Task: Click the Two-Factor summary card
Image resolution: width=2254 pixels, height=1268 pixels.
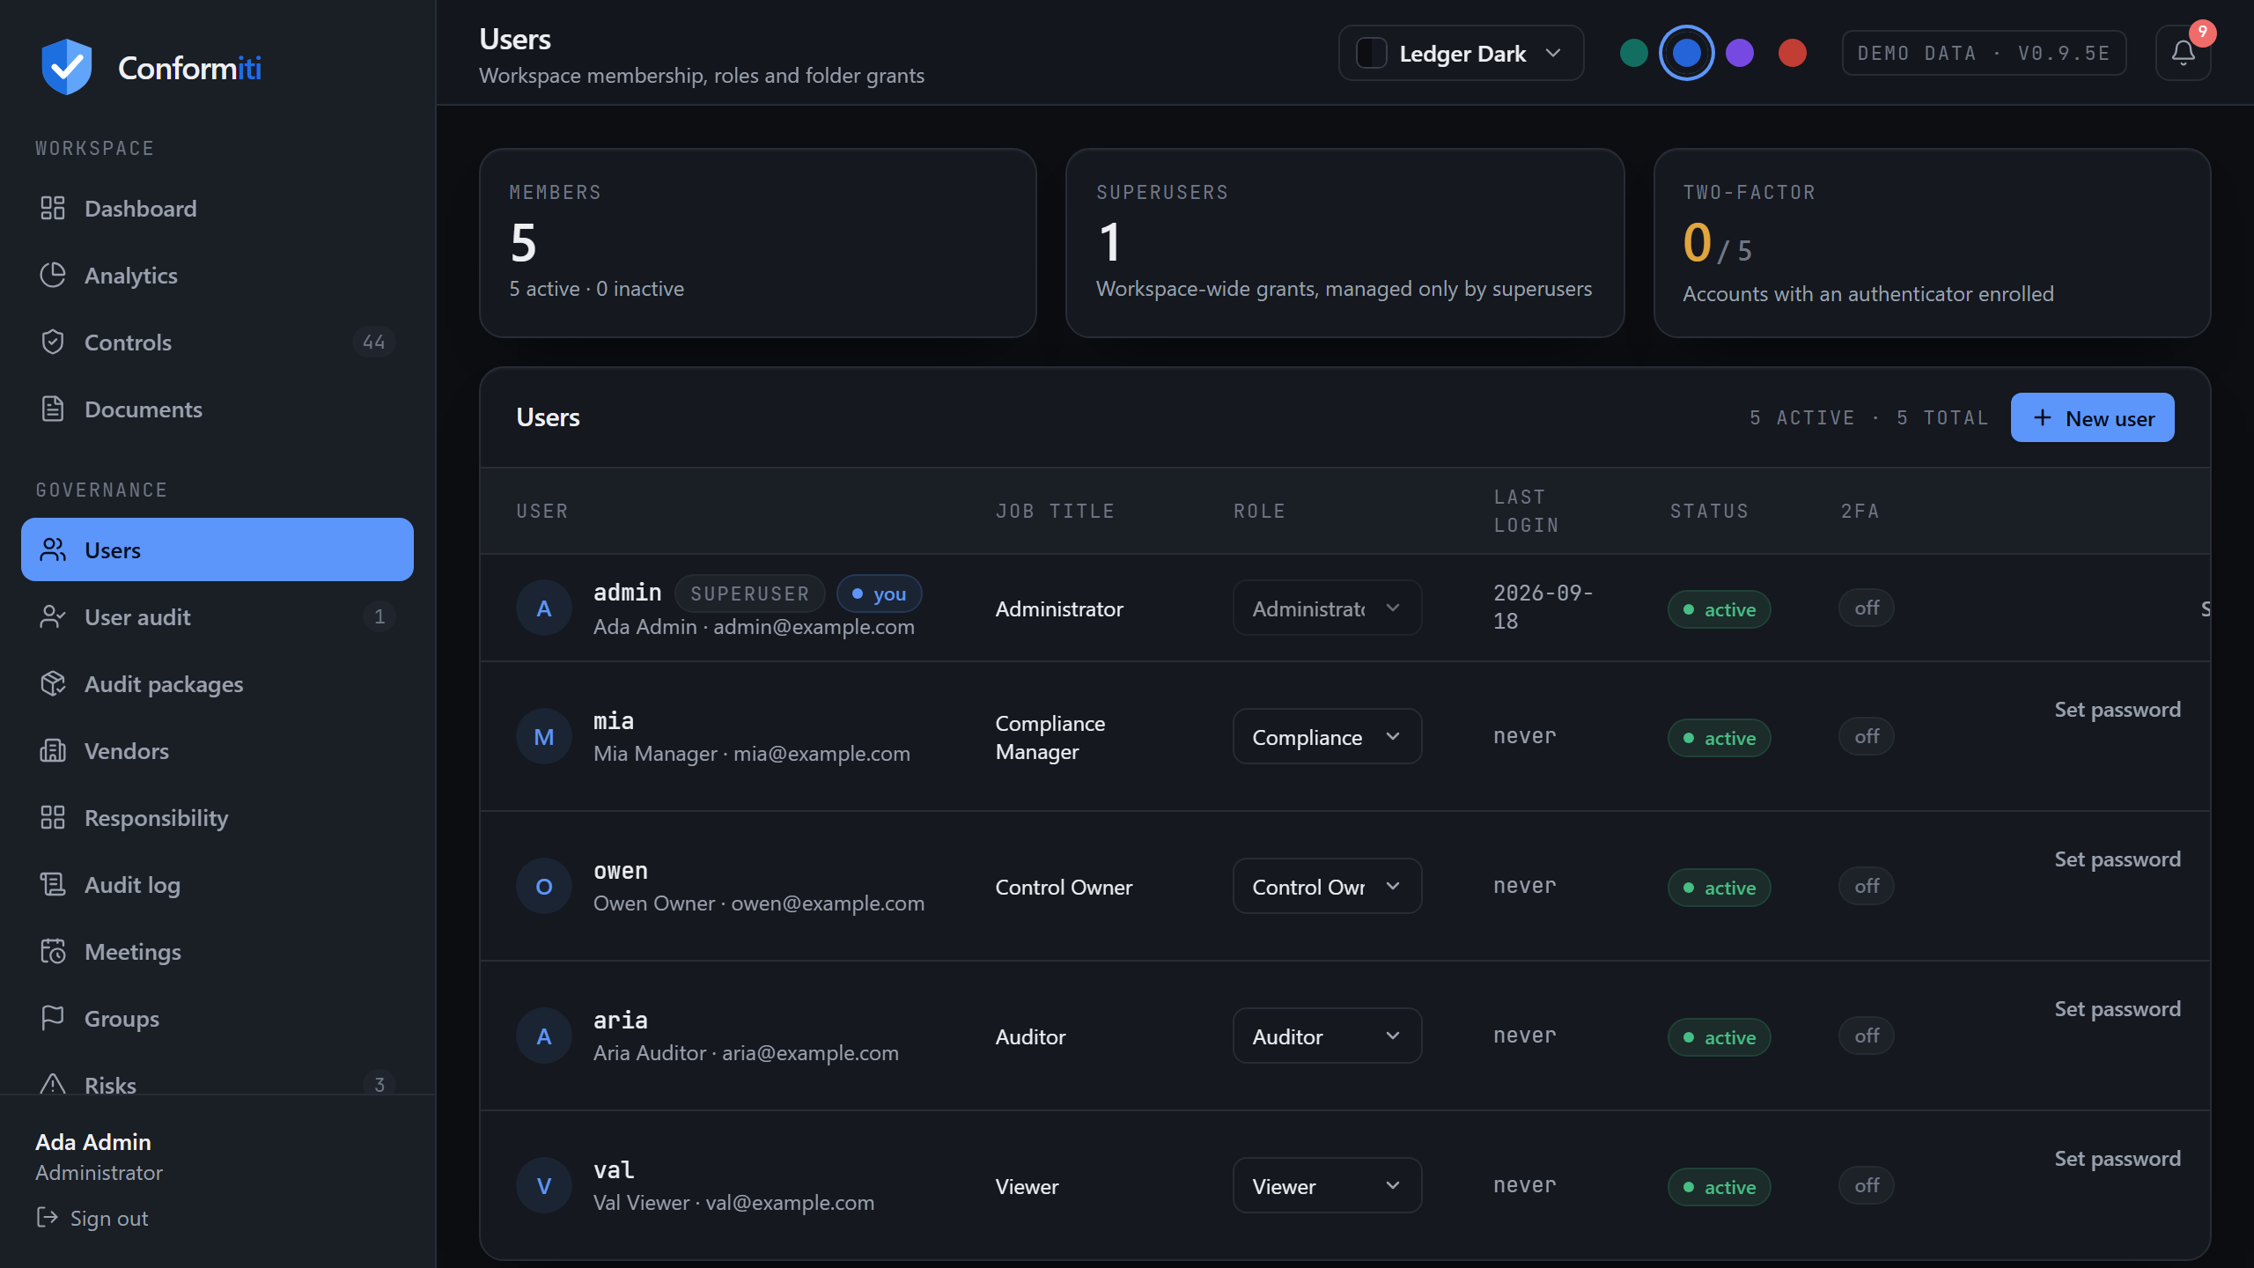Action: (1932, 243)
